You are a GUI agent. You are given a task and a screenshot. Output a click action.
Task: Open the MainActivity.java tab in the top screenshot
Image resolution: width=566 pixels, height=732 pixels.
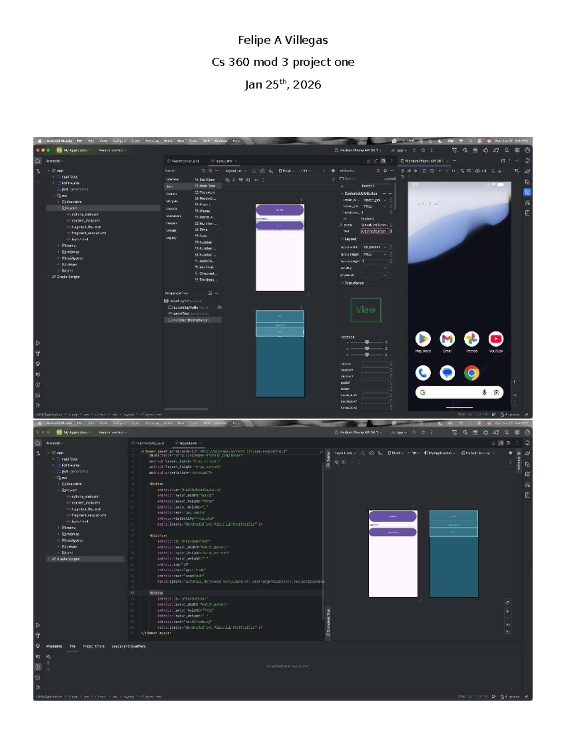(183, 161)
